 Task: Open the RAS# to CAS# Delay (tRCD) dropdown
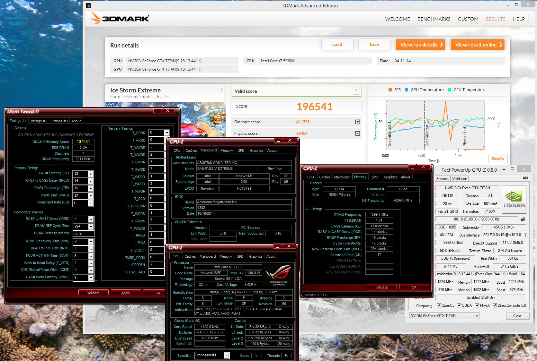pos(91,181)
